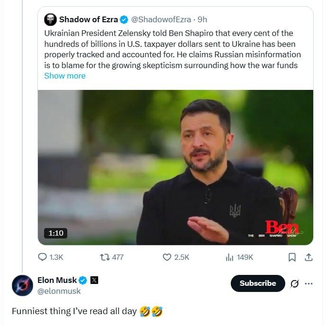Image resolution: width=326 pixels, height=326 pixels.
Task: Like the Shadow of Ezra post
Action: tap(167, 257)
